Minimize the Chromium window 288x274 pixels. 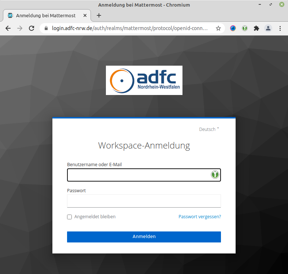coord(260,4)
